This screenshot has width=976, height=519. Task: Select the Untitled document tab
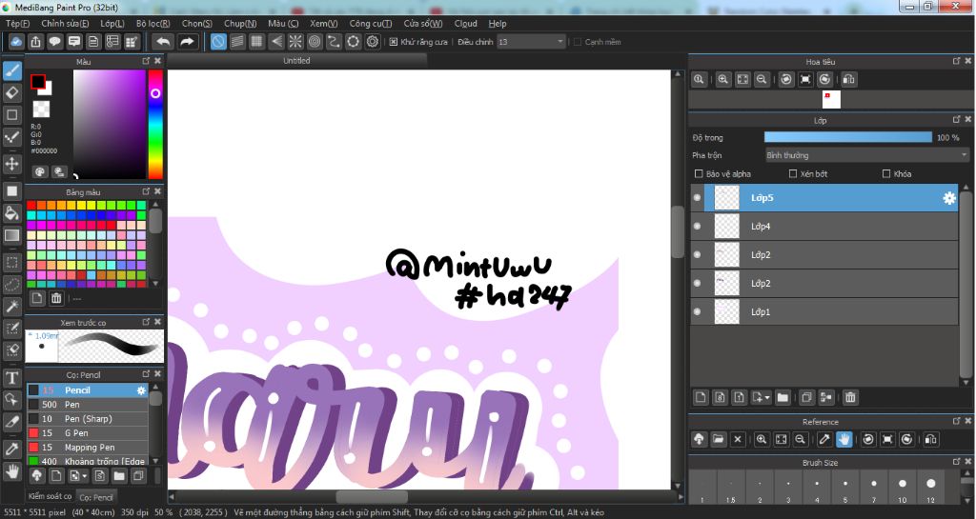297,60
